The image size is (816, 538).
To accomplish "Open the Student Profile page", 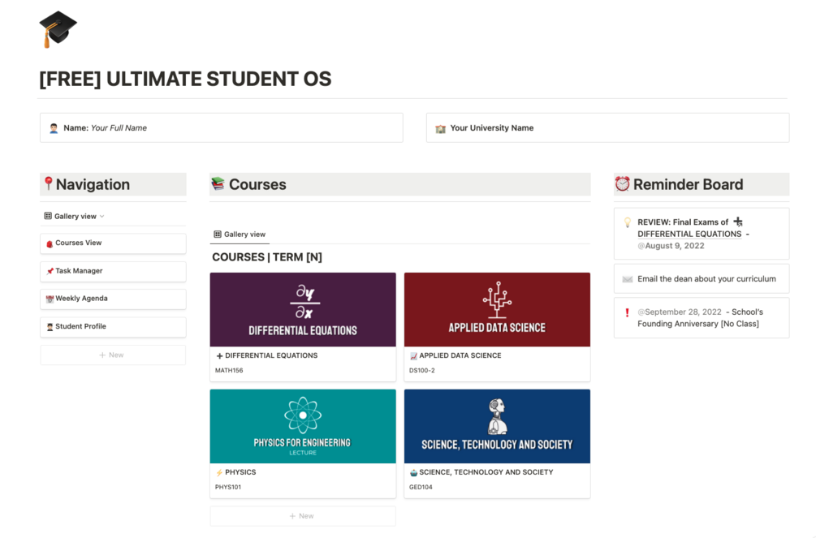I will coord(113,327).
